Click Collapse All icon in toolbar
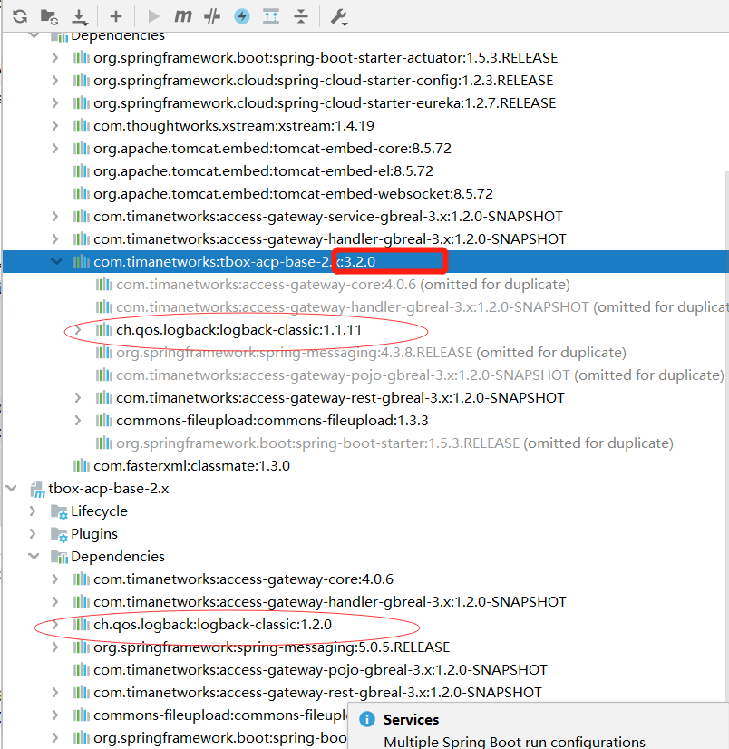 click(301, 16)
